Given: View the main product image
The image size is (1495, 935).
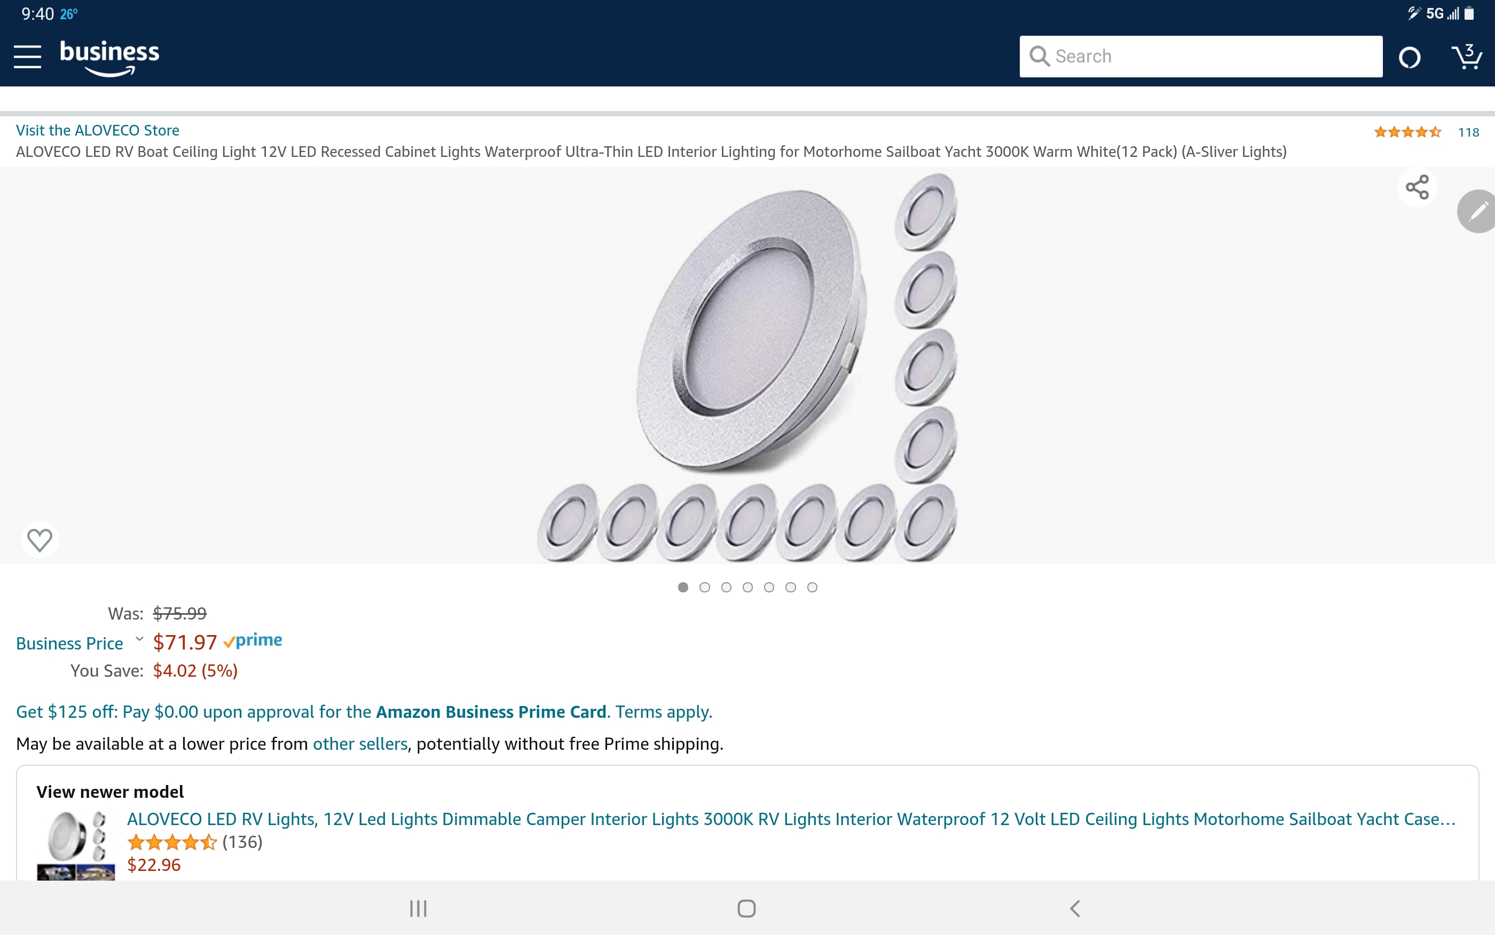Looking at the screenshot, I should (x=747, y=367).
